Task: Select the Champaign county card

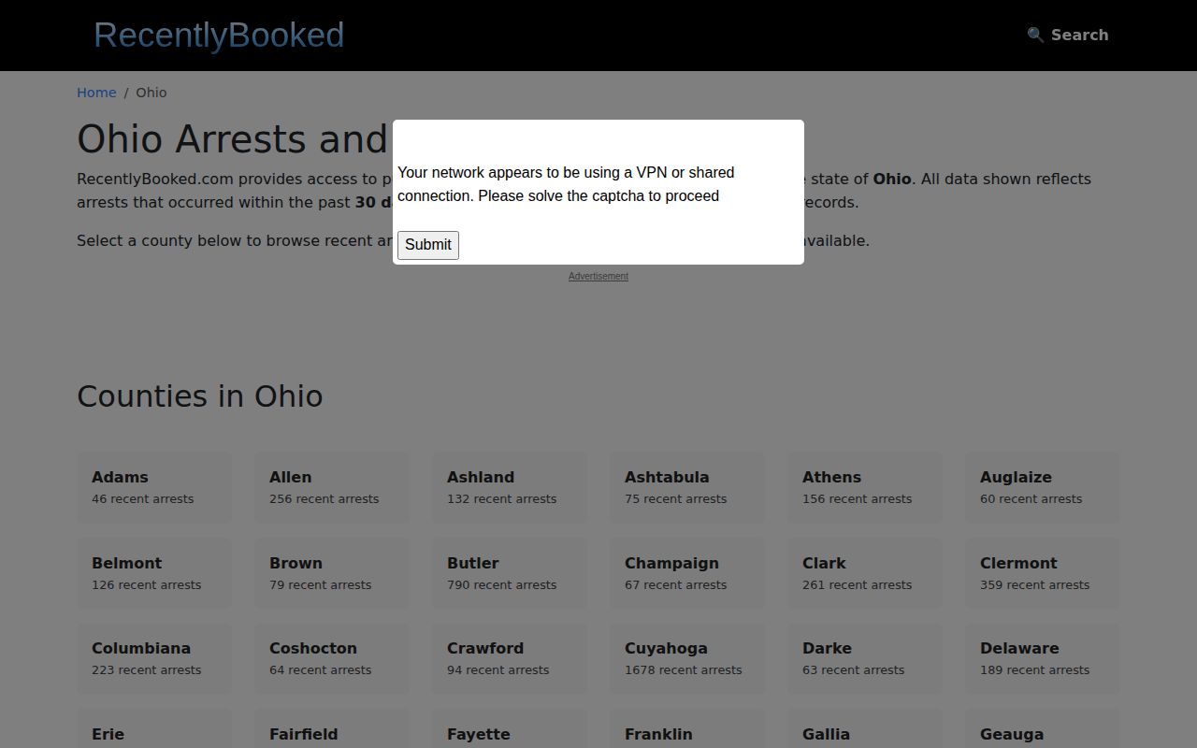Action: 687,573
